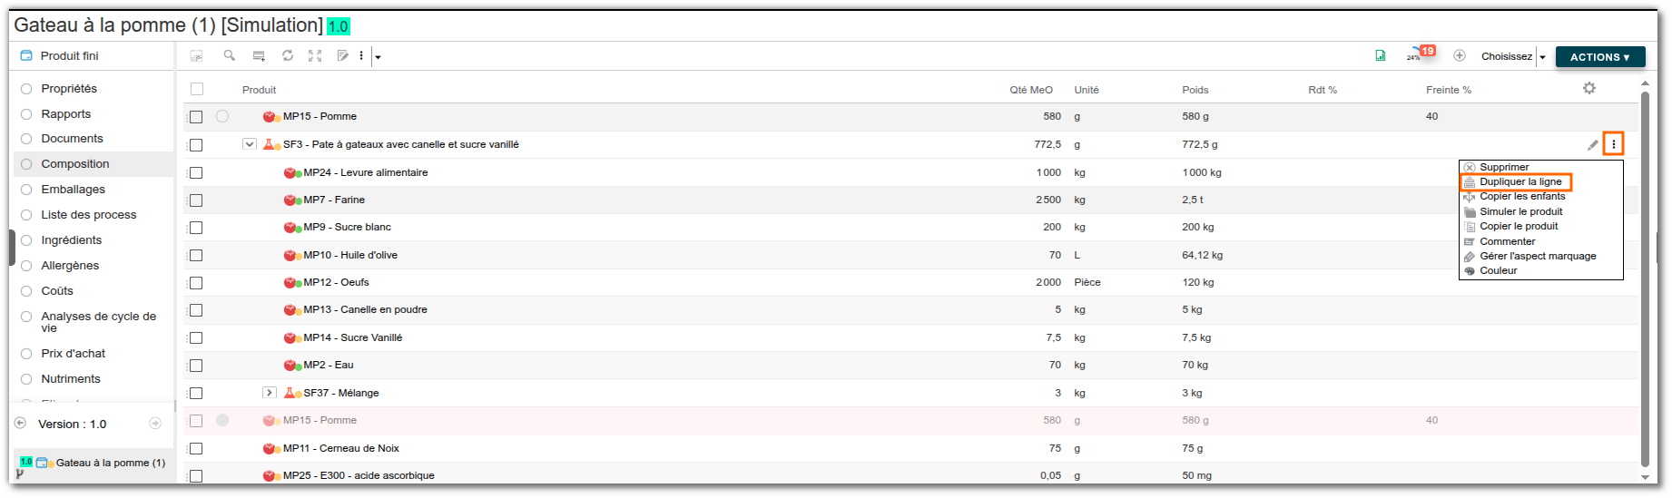Open the green spreadsheet report icon
The width and height of the screenshot is (1672, 498).
1381,56
